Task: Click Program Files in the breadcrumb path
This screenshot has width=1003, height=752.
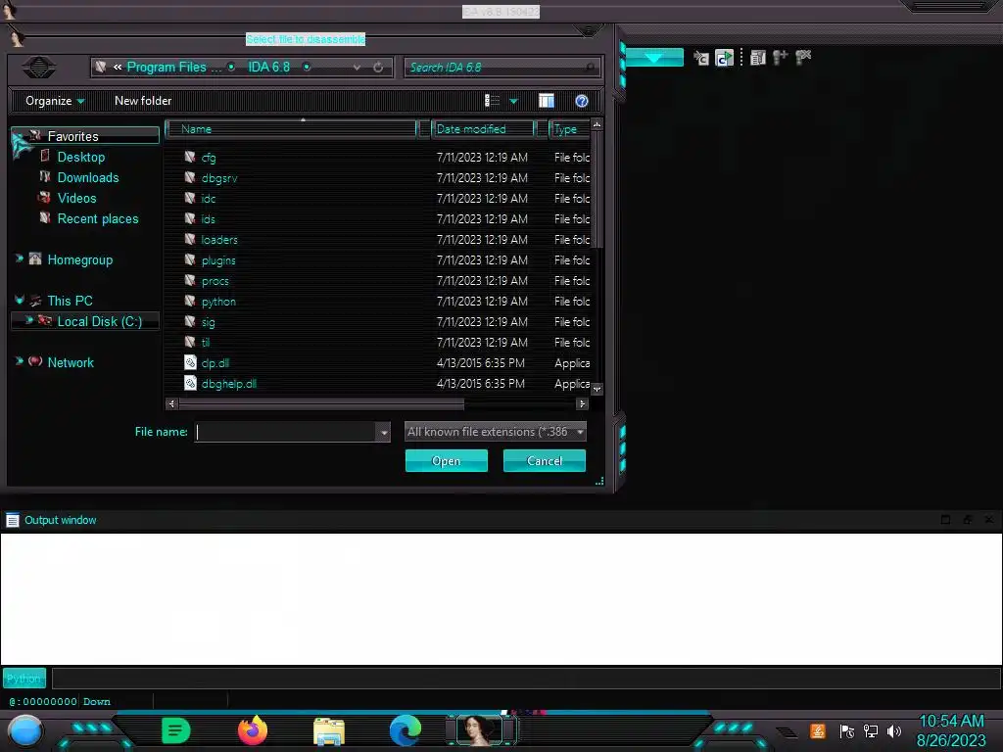Action: tap(167, 68)
